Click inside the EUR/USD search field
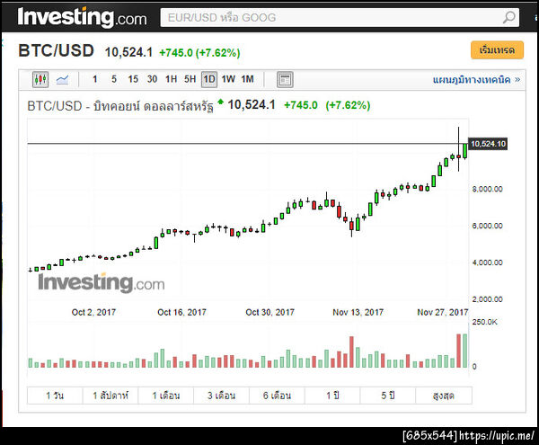Screen dimensions: 539x445 pos(340,18)
